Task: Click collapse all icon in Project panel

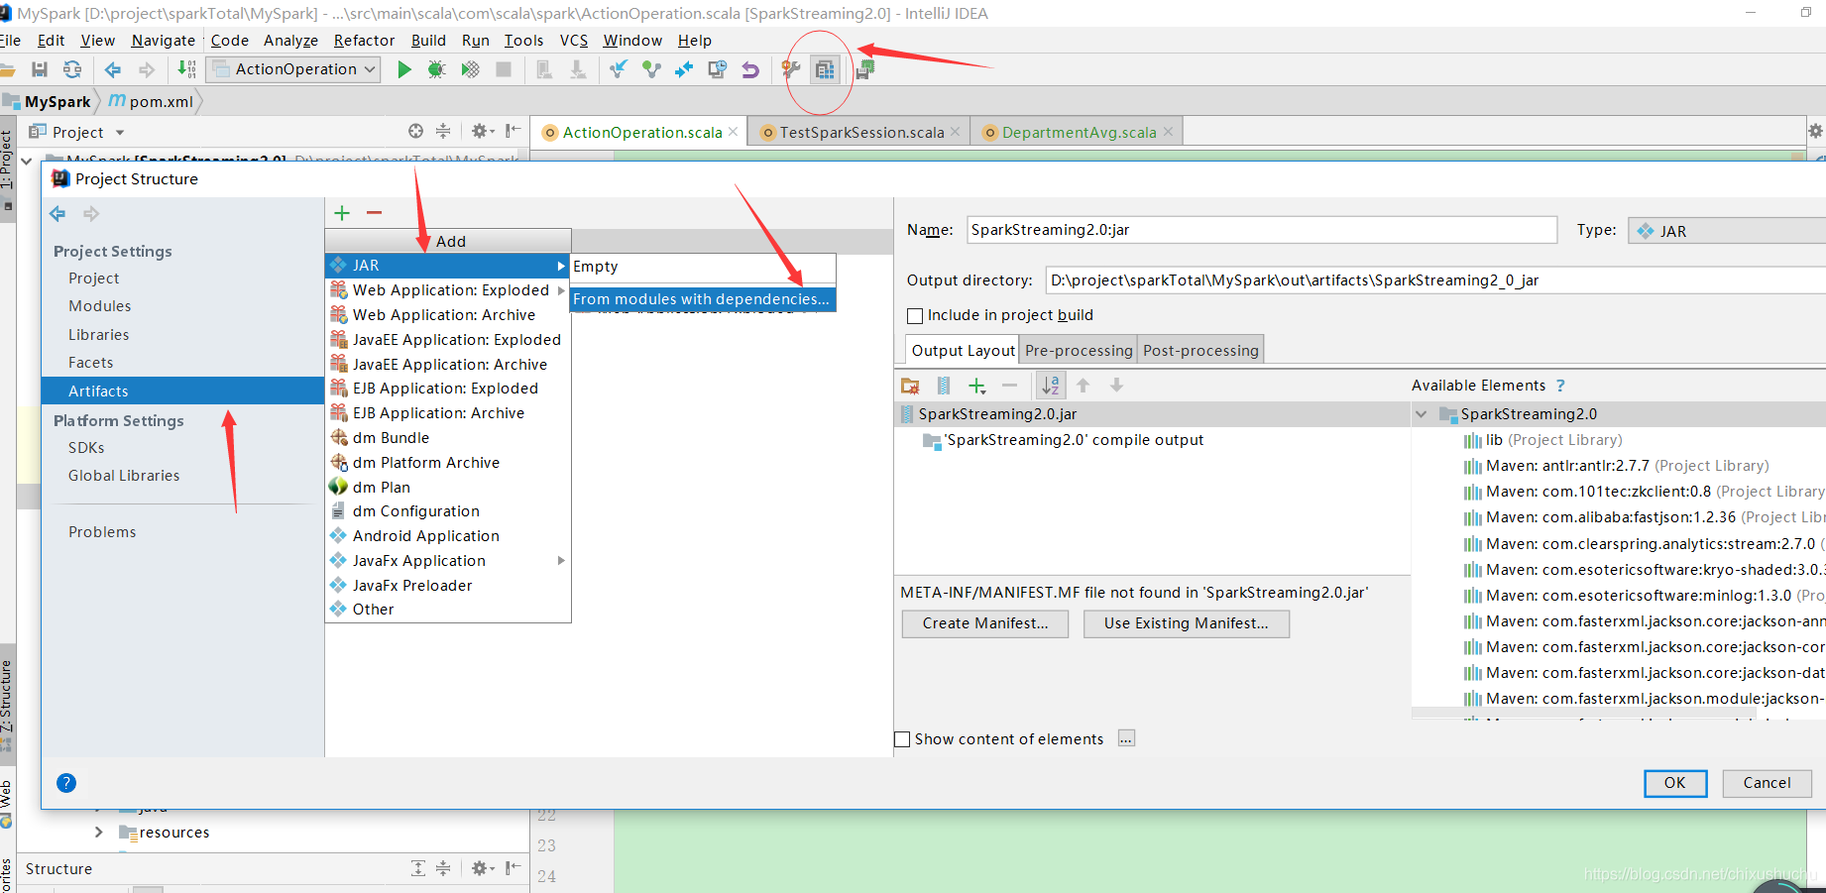Action: (x=443, y=131)
